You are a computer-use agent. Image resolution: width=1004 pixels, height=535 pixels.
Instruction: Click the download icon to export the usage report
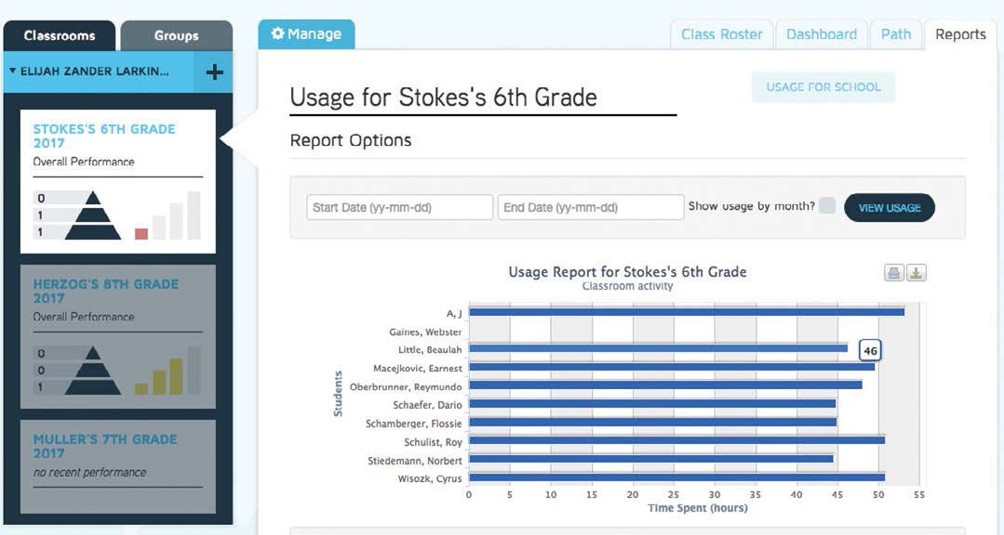pyautogui.click(x=917, y=271)
